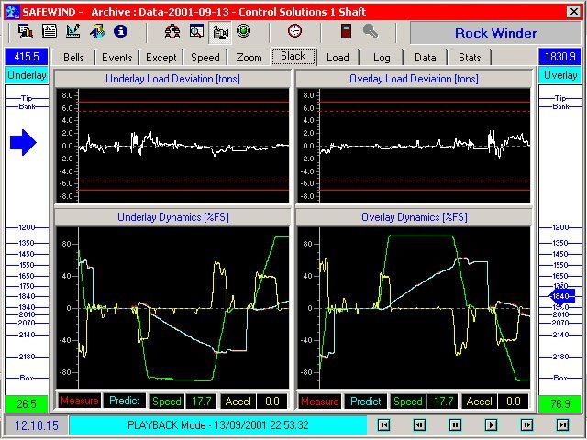
Task: Click the Overlay Accel legend label
Action: tap(479, 401)
